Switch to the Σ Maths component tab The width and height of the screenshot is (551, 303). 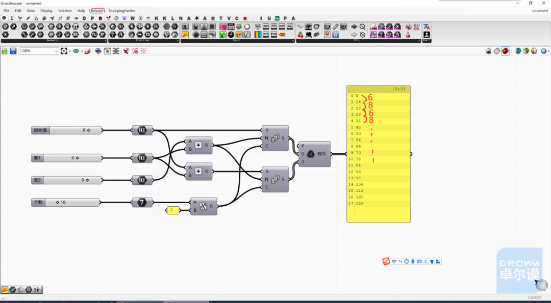12,18
